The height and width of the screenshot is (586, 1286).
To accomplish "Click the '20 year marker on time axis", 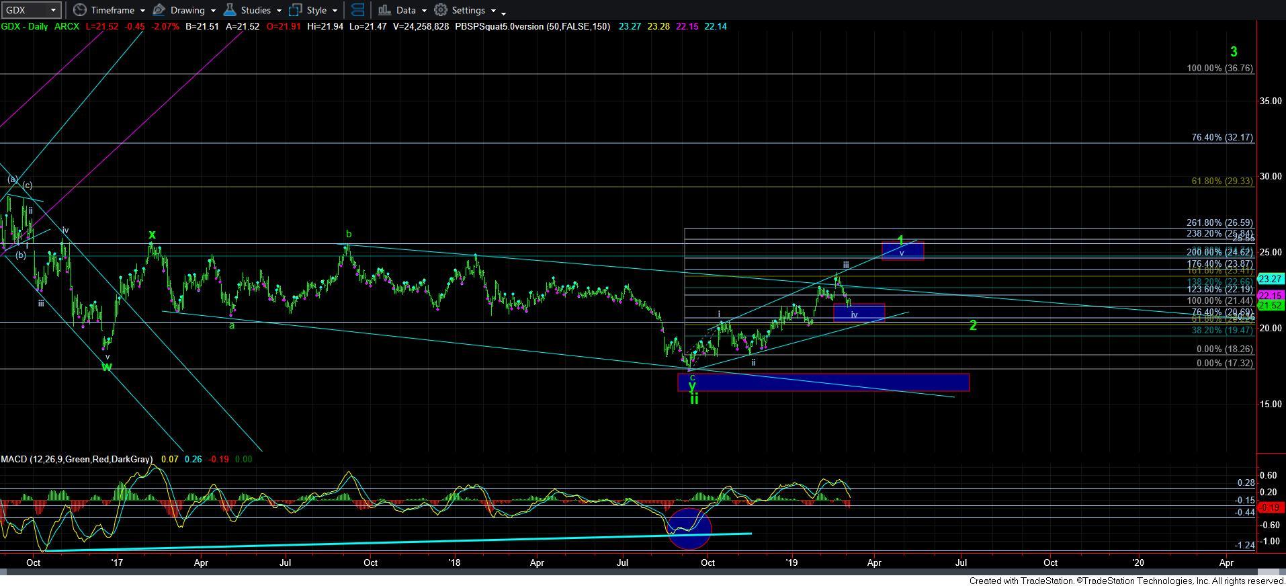I will pos(1138,562).
